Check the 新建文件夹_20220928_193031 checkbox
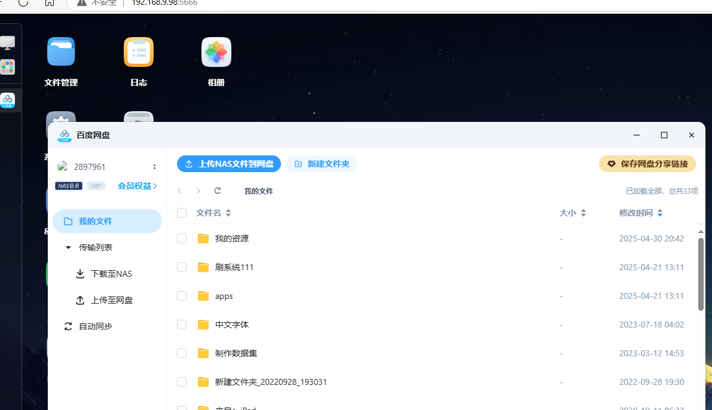The height and width of the screenshot is (410, 712). coord(182,382)
